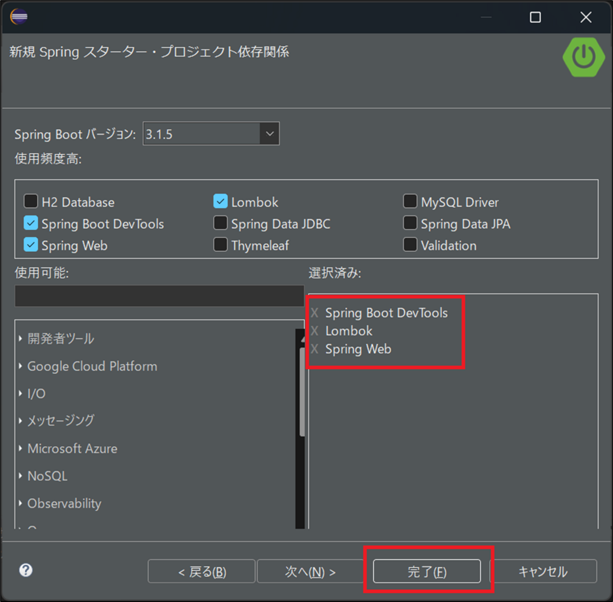
Task: Click the 完了(F) finish button
Action: (x=427, y=571)
